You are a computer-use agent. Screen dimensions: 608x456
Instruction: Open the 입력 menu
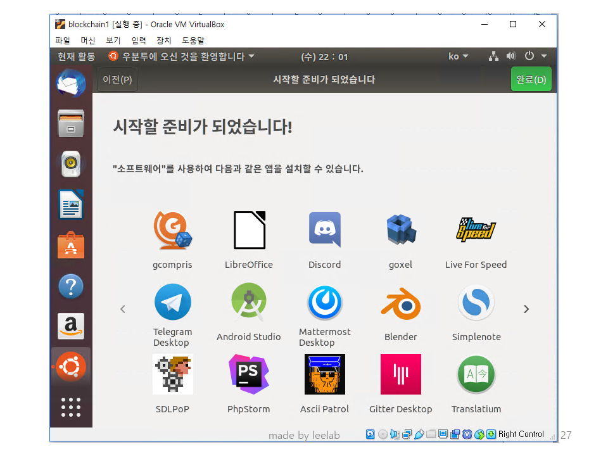point(139,41)
